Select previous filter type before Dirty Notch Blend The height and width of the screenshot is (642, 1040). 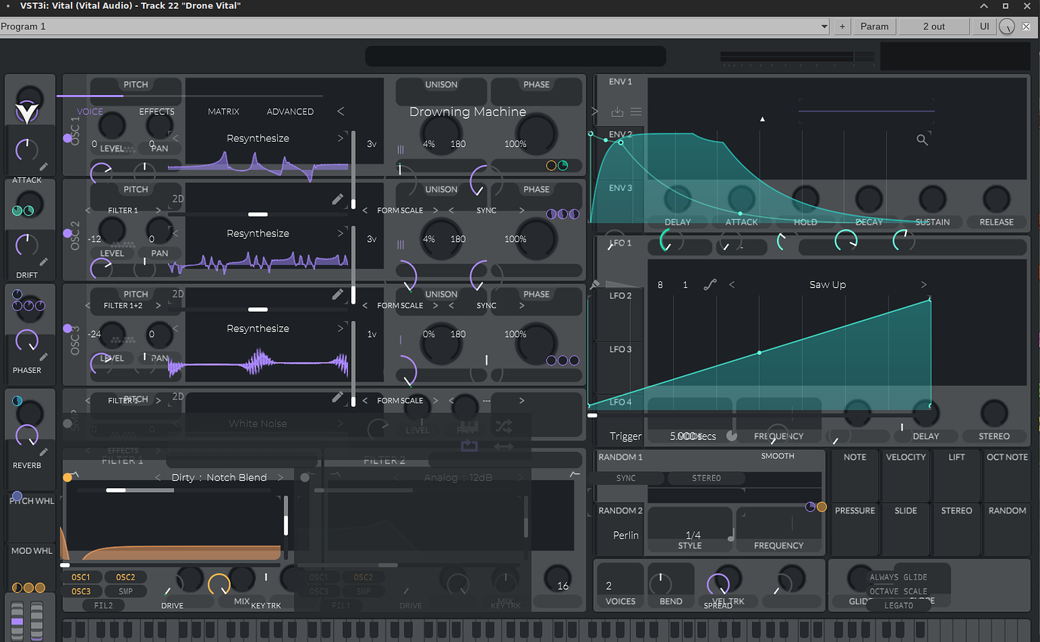158,478
